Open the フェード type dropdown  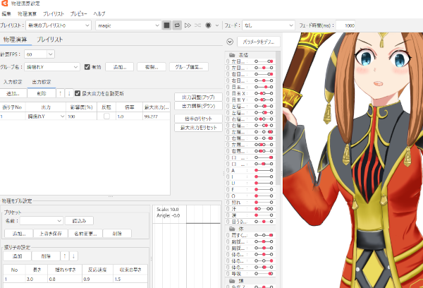click(x=268, y=25)
